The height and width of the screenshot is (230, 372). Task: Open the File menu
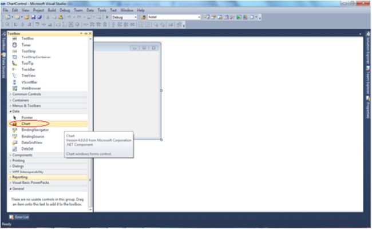6,10
